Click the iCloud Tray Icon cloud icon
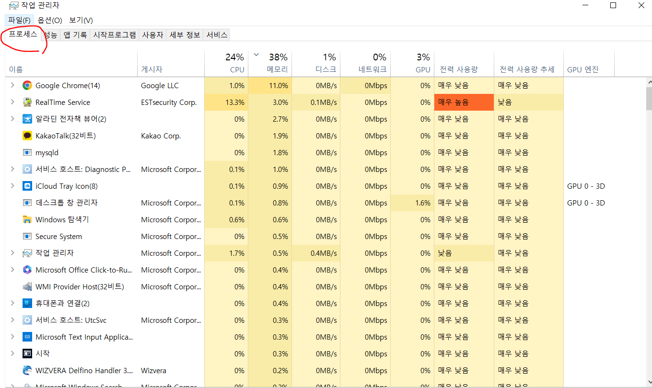652x388 pixels. [27, 186]
